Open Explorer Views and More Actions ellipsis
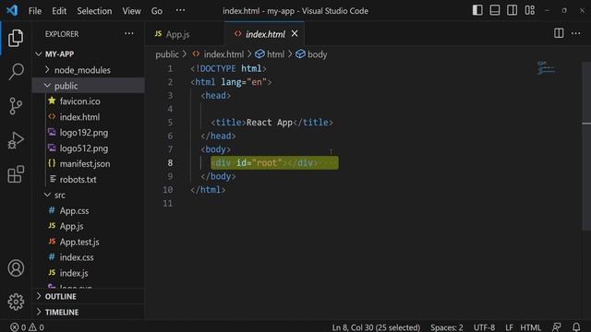 (129, 33)
